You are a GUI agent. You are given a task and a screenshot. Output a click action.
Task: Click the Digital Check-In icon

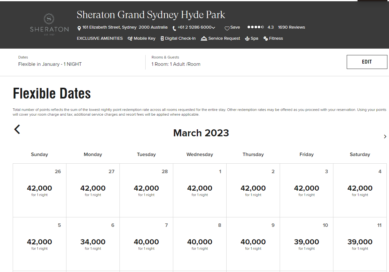[x=162, y=38]
